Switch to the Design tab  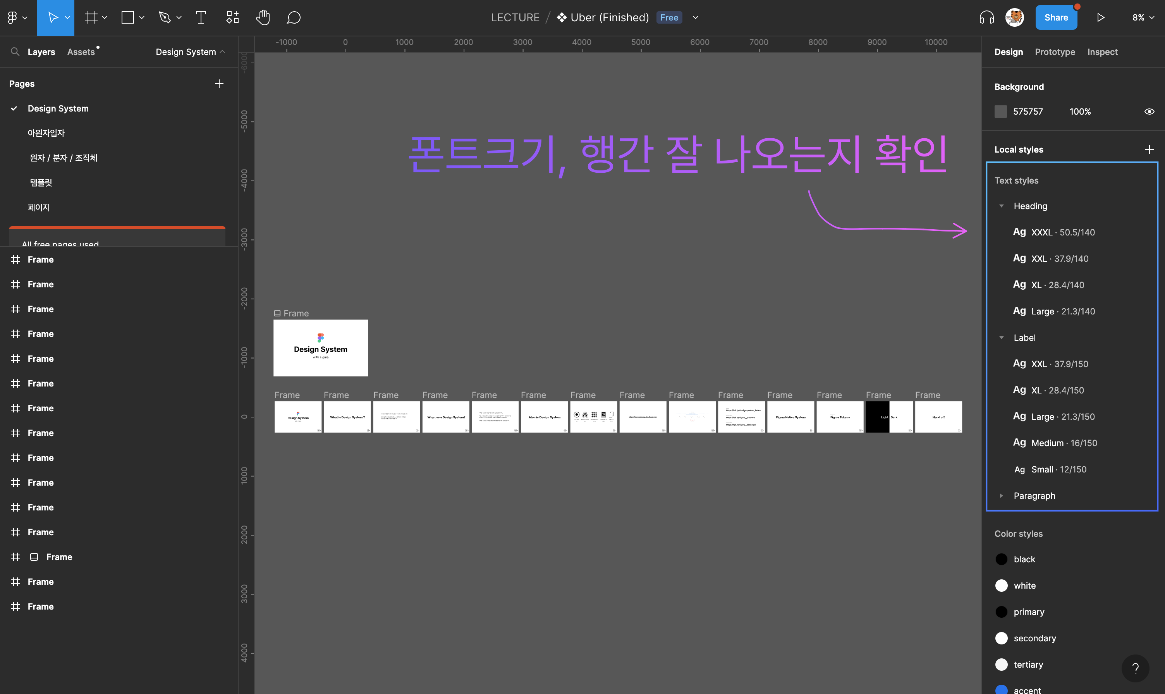click(x=1009, y=52)
